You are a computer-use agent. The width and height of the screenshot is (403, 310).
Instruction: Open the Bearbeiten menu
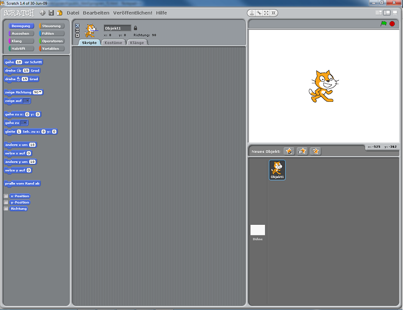tap(96, 13)
